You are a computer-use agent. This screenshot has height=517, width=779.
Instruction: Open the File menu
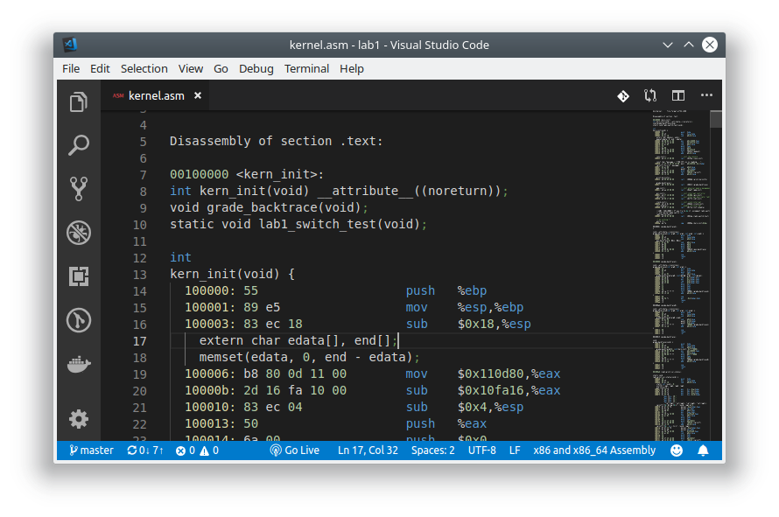pyautogui.click(x=71, y=68)
